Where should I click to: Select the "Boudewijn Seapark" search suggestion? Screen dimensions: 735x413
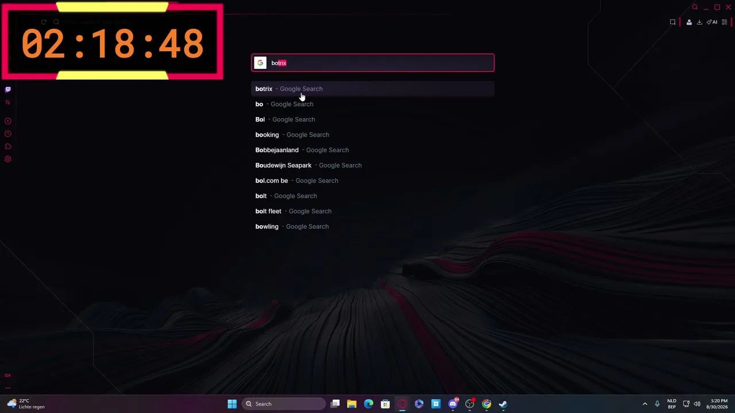coord(373,165)
